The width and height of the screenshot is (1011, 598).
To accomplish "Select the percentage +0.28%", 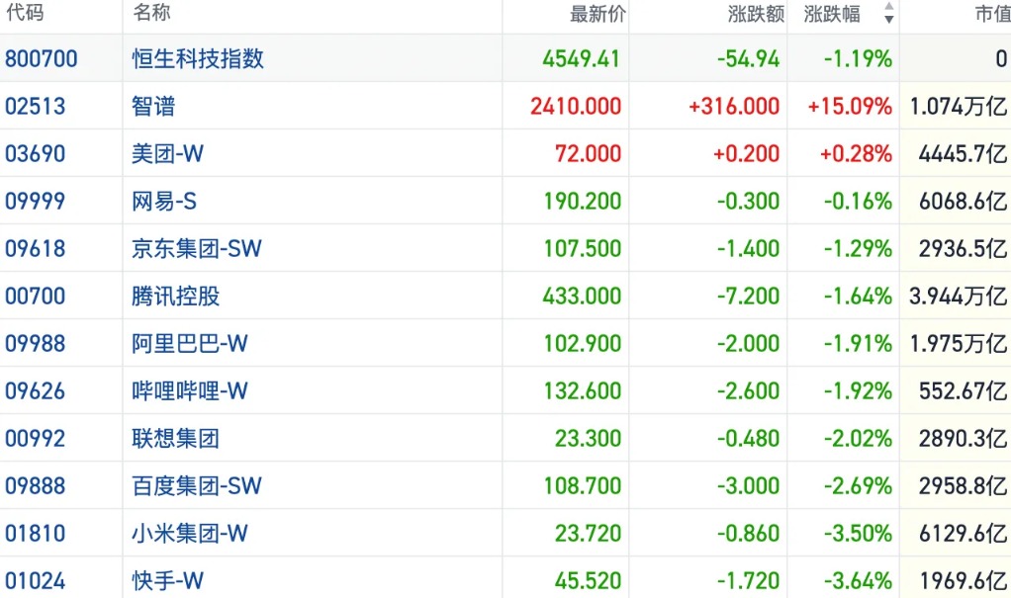I will click(857, 154).
